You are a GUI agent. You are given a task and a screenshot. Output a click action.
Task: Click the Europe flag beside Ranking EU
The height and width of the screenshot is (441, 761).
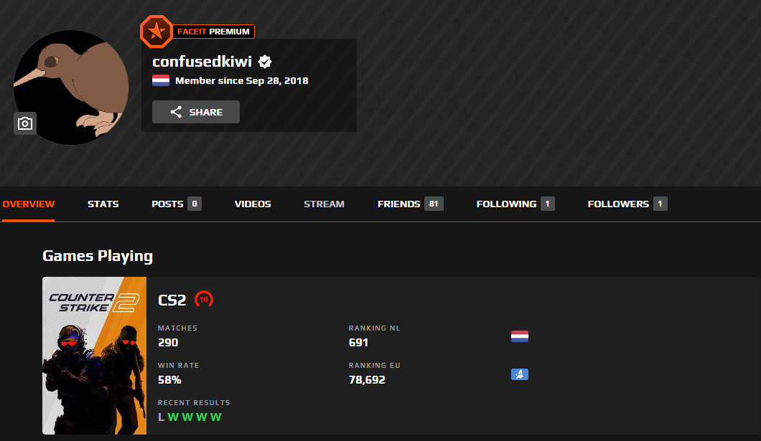point(519,374)
